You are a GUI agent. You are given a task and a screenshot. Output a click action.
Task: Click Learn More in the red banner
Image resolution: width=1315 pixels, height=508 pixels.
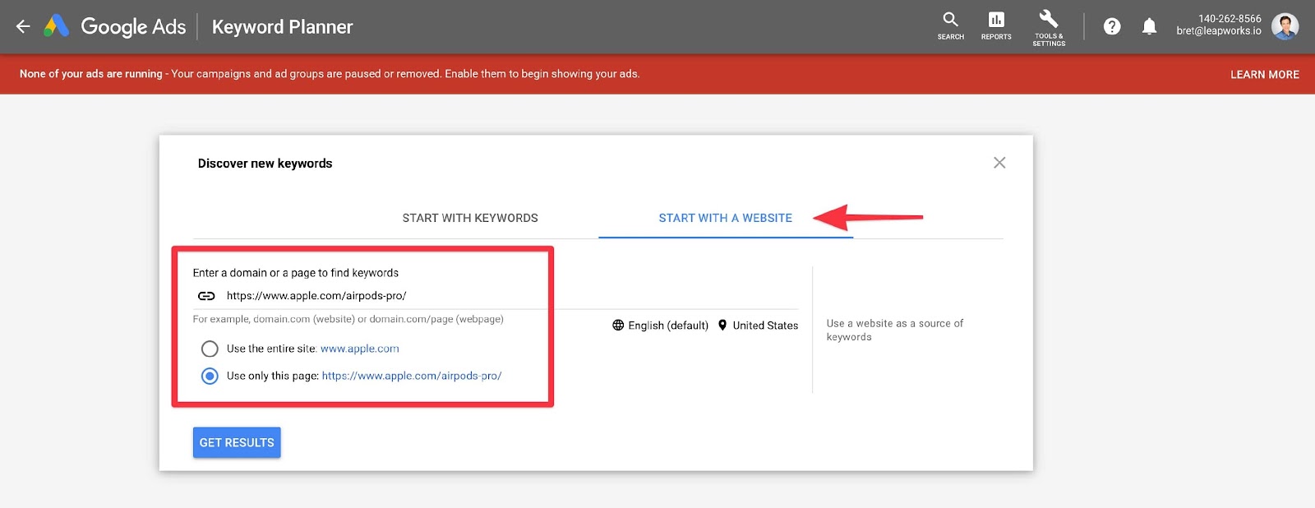(1265, 74)
